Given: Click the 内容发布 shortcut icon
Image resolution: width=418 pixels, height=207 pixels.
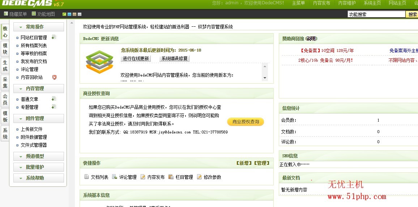Looking at the screenshot, I should (143, 177).
